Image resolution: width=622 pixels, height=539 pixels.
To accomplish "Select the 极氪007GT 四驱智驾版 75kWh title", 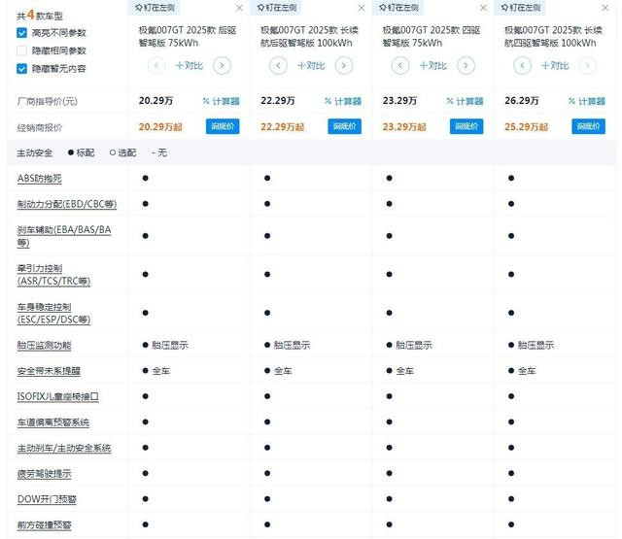I will point(432,37).
